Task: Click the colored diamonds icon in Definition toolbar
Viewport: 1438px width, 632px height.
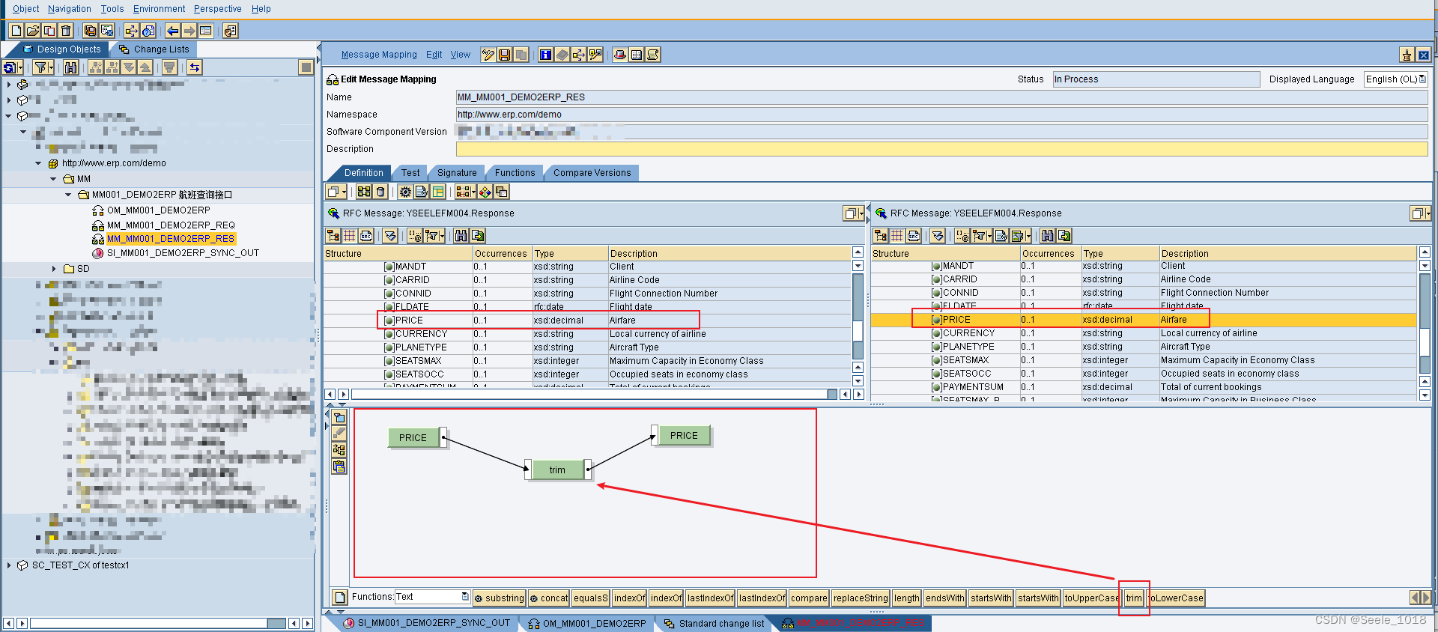Action: point(485,192)
